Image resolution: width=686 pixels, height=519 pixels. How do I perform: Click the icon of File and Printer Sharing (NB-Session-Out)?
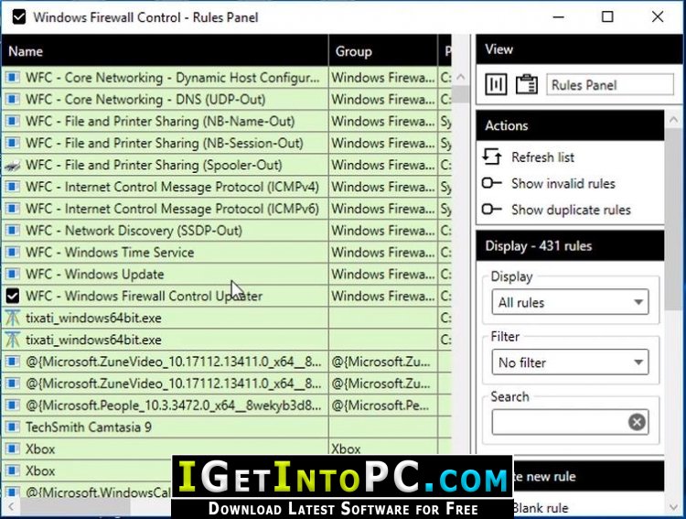pos(12,143)
